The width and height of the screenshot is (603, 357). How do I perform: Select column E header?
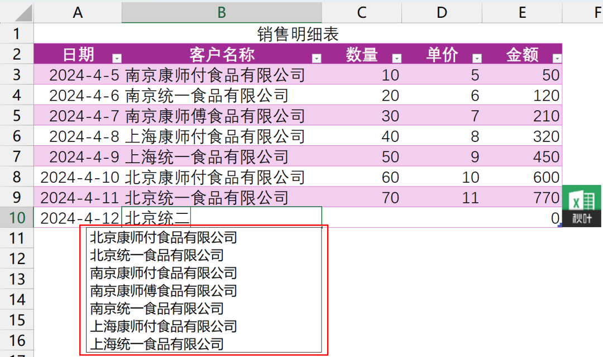(x=522, y=12)
